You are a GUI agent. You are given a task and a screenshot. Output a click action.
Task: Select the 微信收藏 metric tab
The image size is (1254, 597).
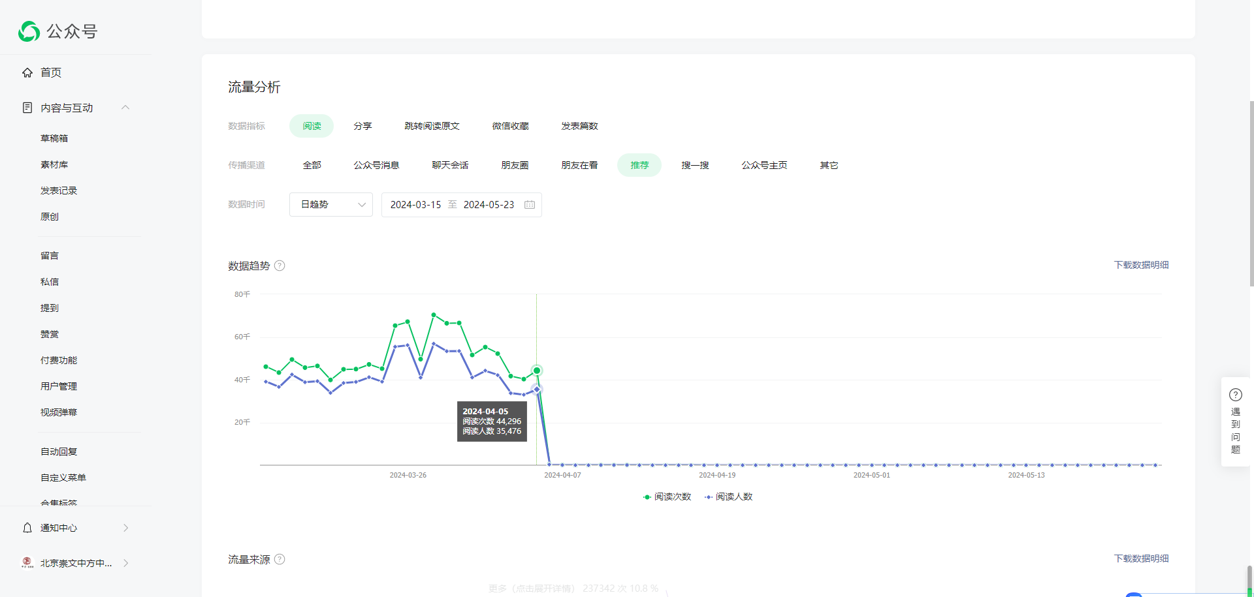coord(510,126)
